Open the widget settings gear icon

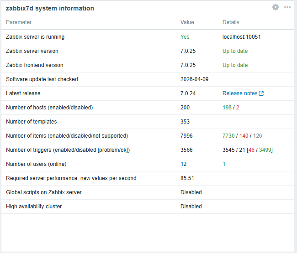click(276, 7)
